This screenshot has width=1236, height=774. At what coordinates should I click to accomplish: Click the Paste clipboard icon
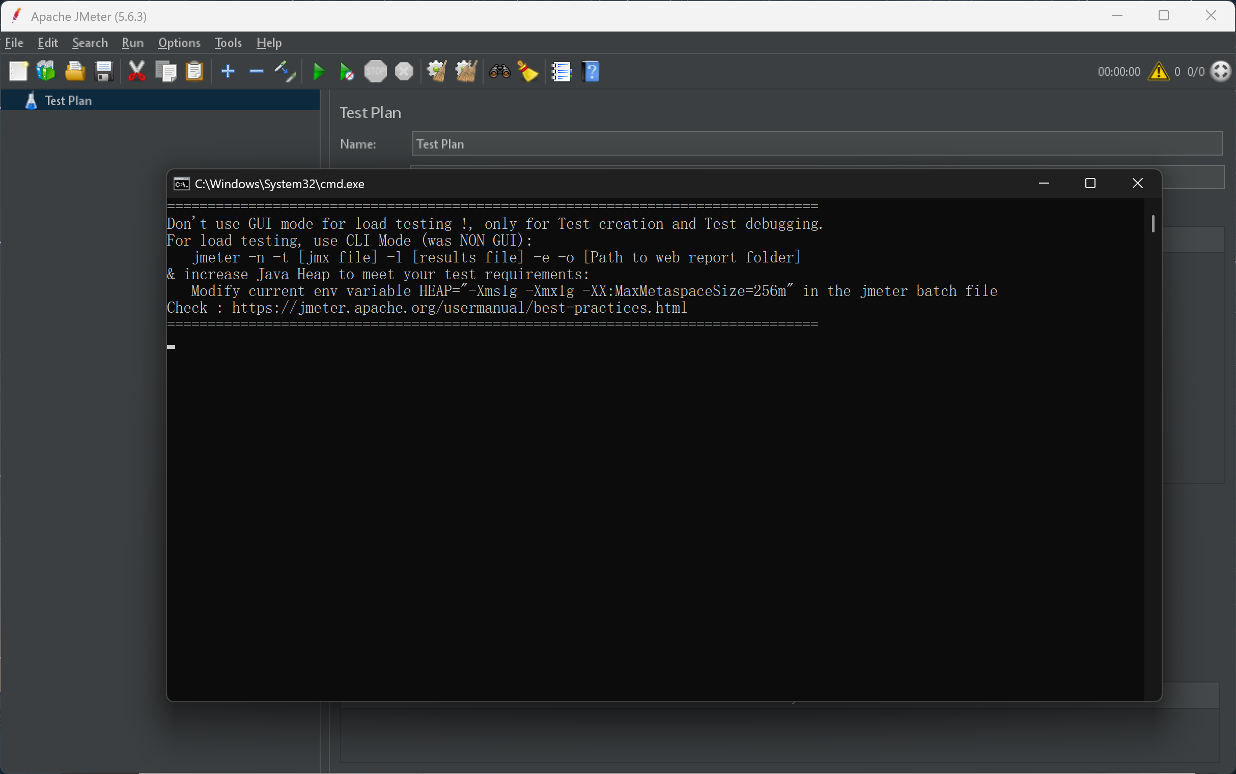tap(195, 72)
